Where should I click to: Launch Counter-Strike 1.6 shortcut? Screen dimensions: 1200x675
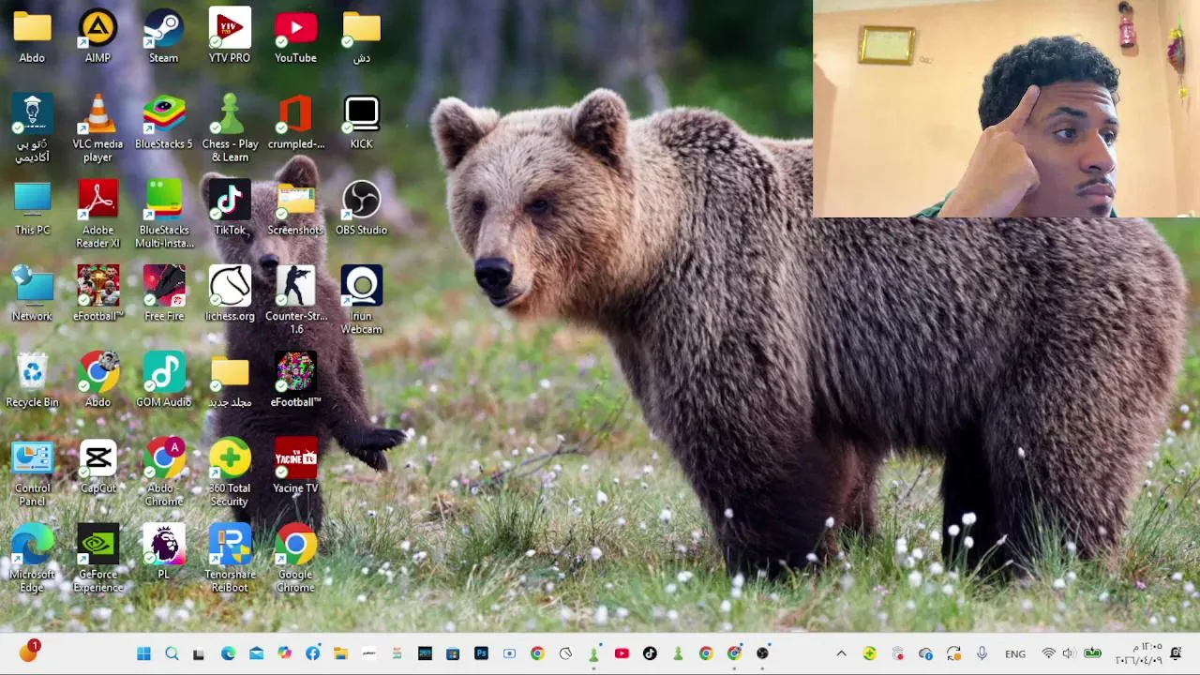pyautogui.click(x=295, y=301)
